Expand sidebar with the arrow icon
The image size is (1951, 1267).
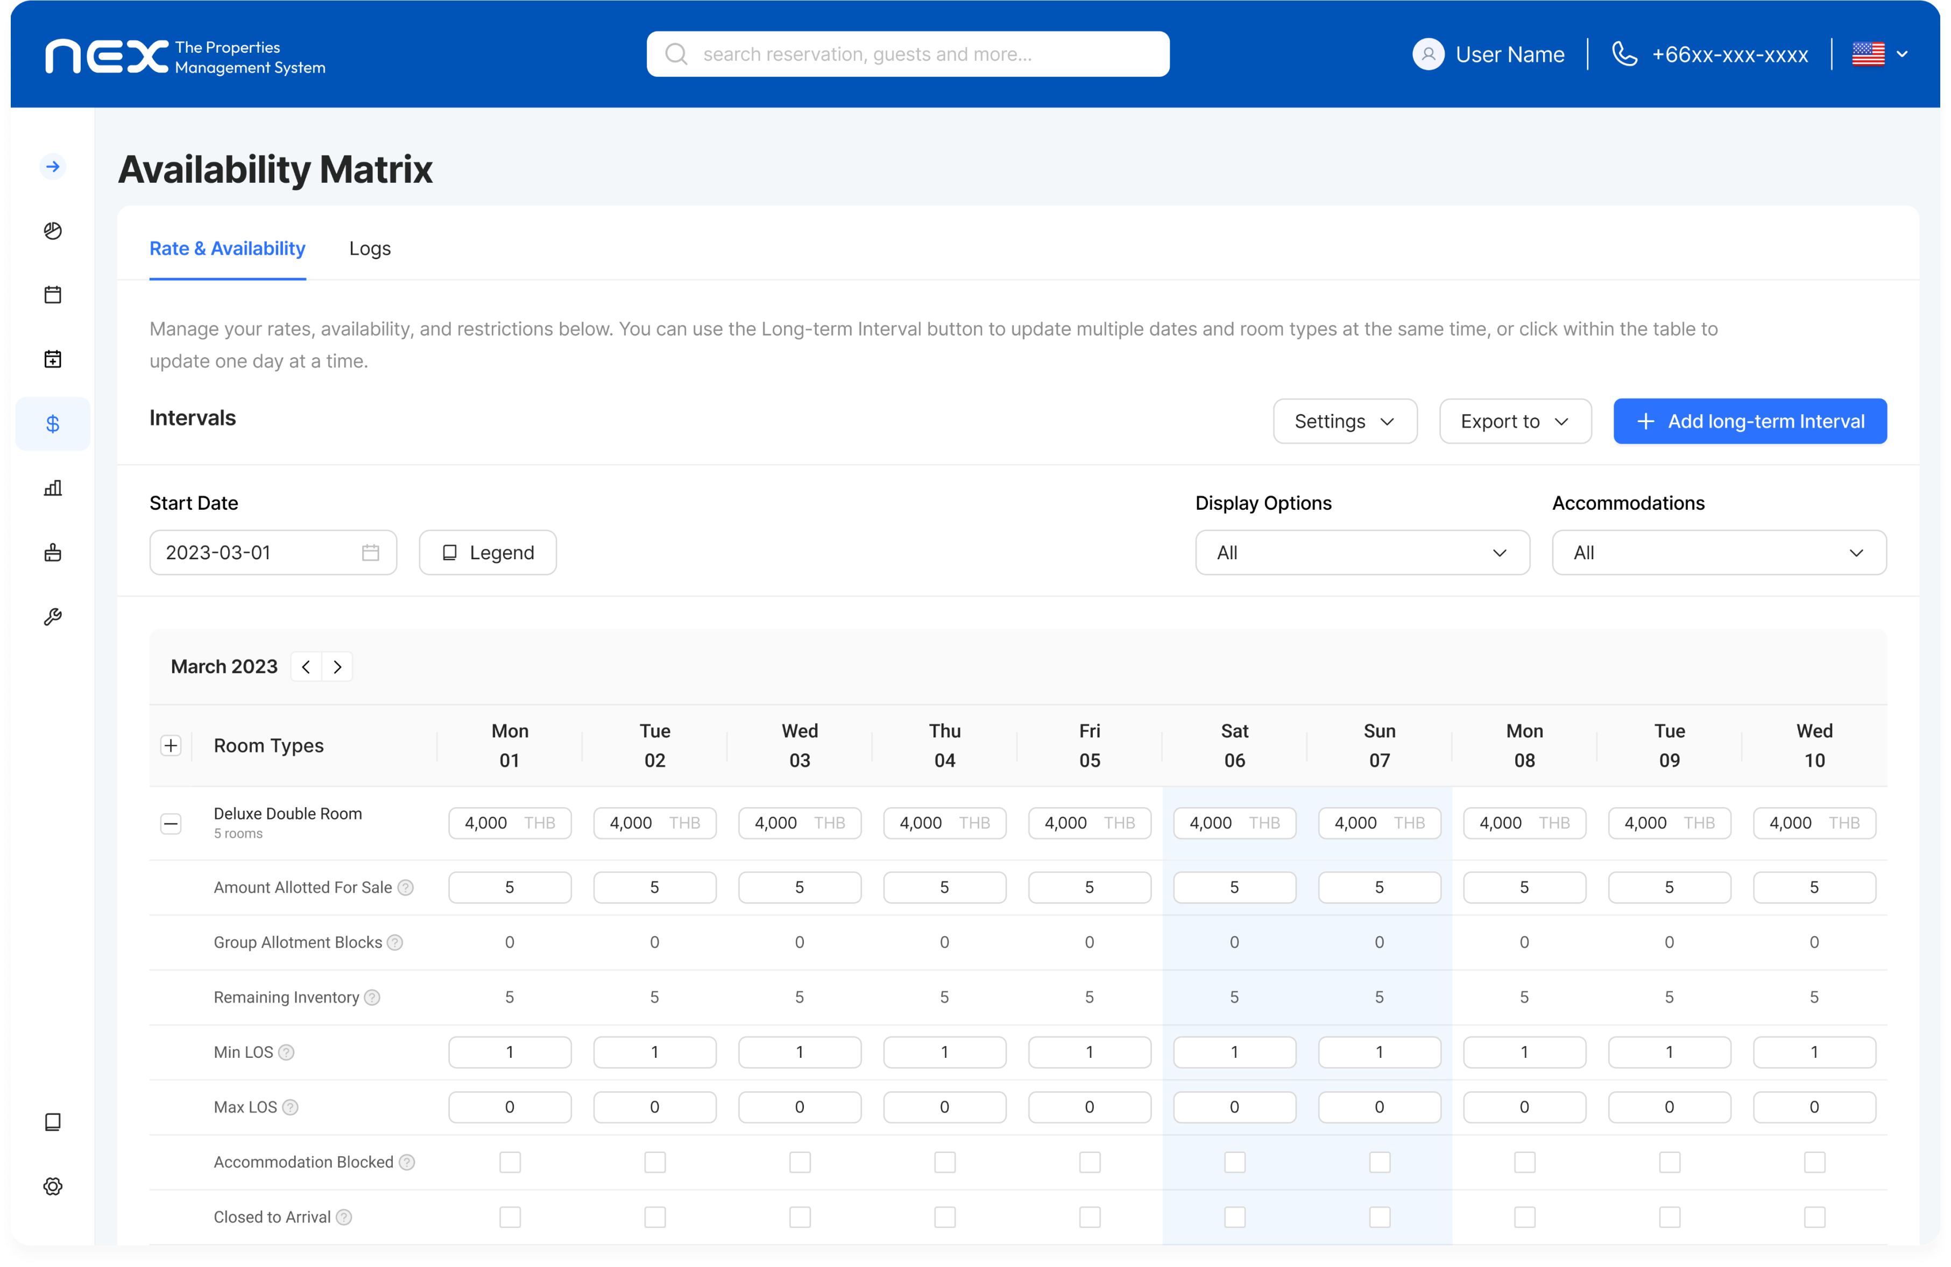coord(53,167)
